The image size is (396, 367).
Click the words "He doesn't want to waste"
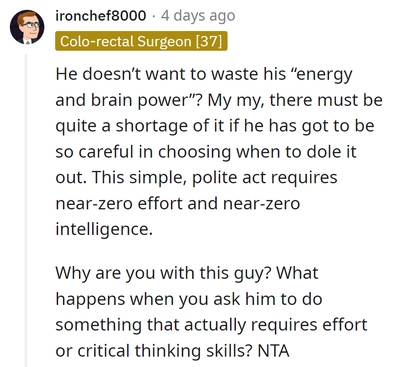149,74
